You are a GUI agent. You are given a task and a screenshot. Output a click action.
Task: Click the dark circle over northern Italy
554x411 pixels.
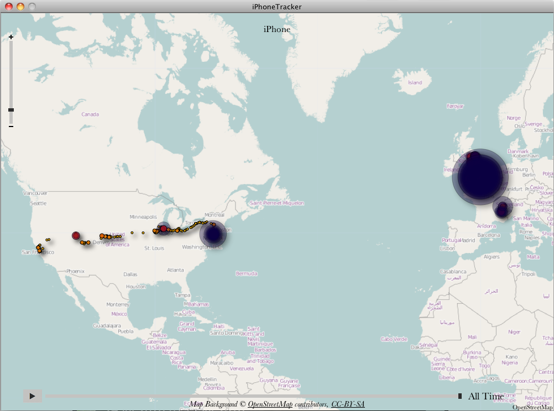tap(502, 209)
